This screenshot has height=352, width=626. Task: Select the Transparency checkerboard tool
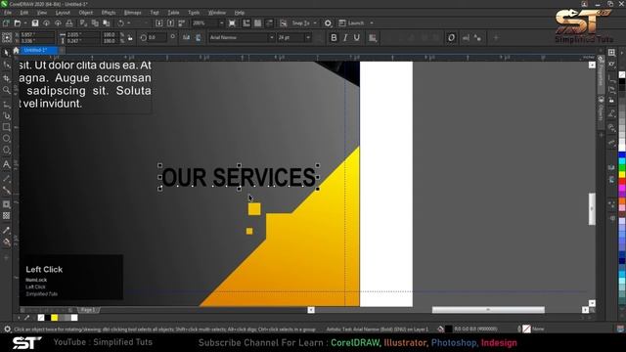[x=7, y=216]
